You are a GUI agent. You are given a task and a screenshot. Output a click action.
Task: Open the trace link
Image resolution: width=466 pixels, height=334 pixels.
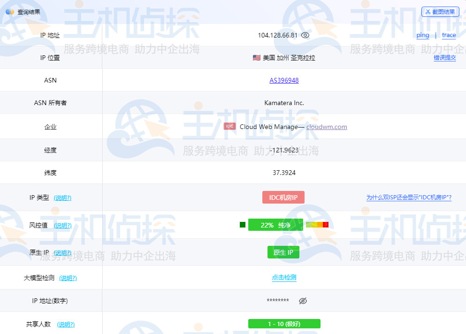click(449, 35)
